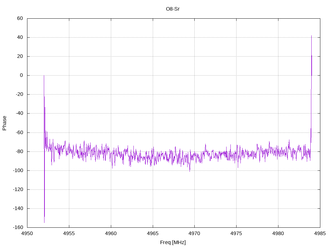Click y-axis tick label -40
The image size is (330, 247).
[19, 114]
